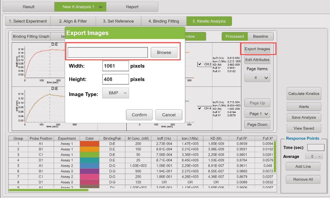Click the results table vertical scrollbar
This screenshot has width=330, height=198.
point(275,157)
